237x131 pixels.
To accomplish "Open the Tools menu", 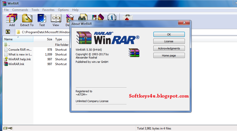I will [x=35, y=10].
